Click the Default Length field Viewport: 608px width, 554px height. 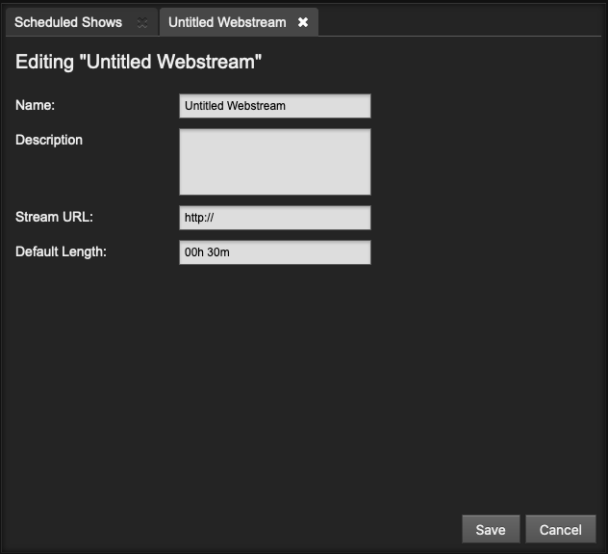tap(274, 252)
